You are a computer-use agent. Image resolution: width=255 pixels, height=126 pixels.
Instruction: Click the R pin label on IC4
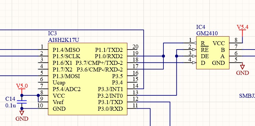203,43
